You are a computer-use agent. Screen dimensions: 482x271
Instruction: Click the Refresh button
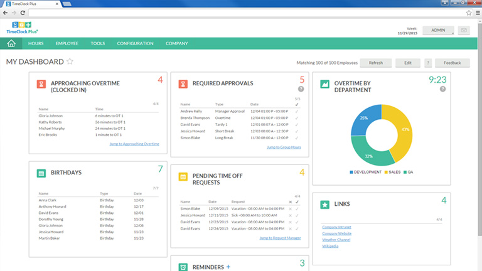click(375, 63)
